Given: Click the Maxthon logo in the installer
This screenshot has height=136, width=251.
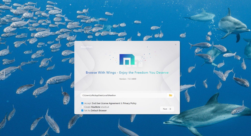Looking at the screenshot, I should pyautogui.click(x=127, y=59).
